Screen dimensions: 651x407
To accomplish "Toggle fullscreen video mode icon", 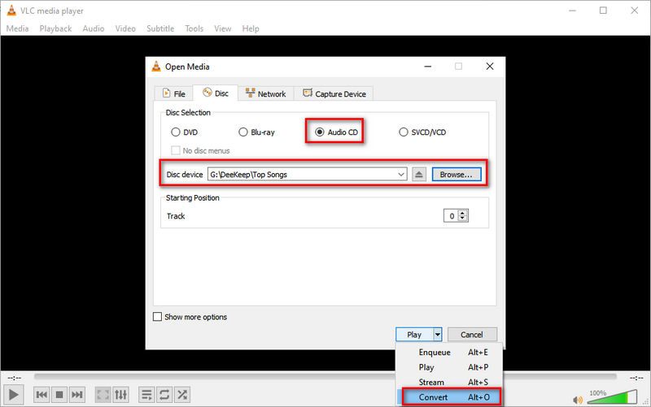I will [x=103, y=395].
